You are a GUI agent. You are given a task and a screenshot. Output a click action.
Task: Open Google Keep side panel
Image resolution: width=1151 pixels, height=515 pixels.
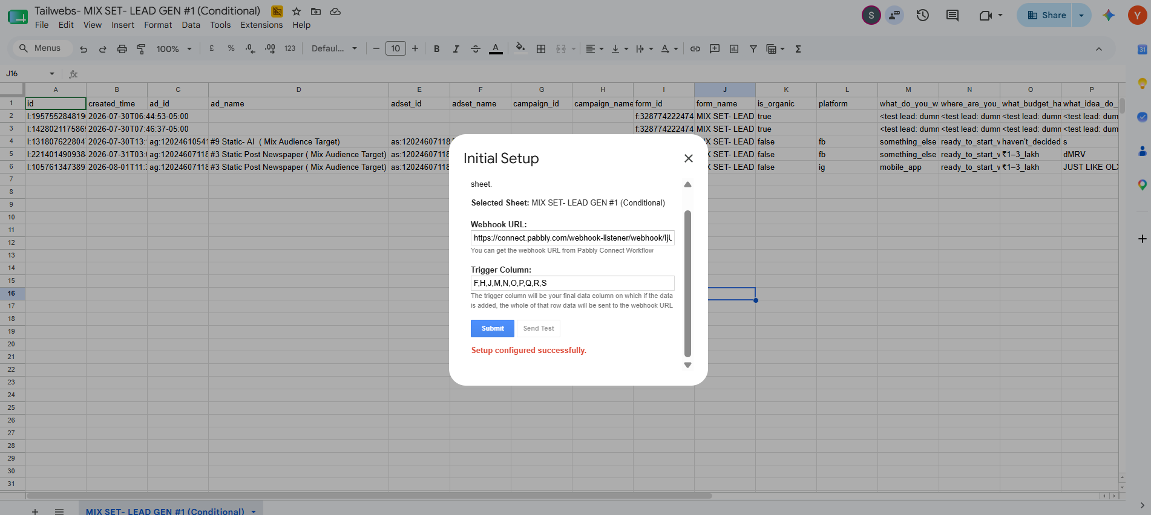[1142, 83]
